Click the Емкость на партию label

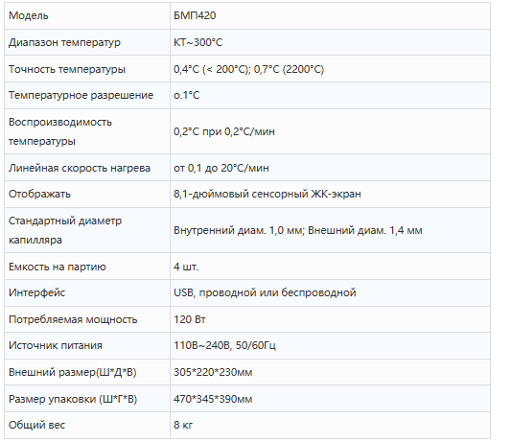(x=58, y=267)
